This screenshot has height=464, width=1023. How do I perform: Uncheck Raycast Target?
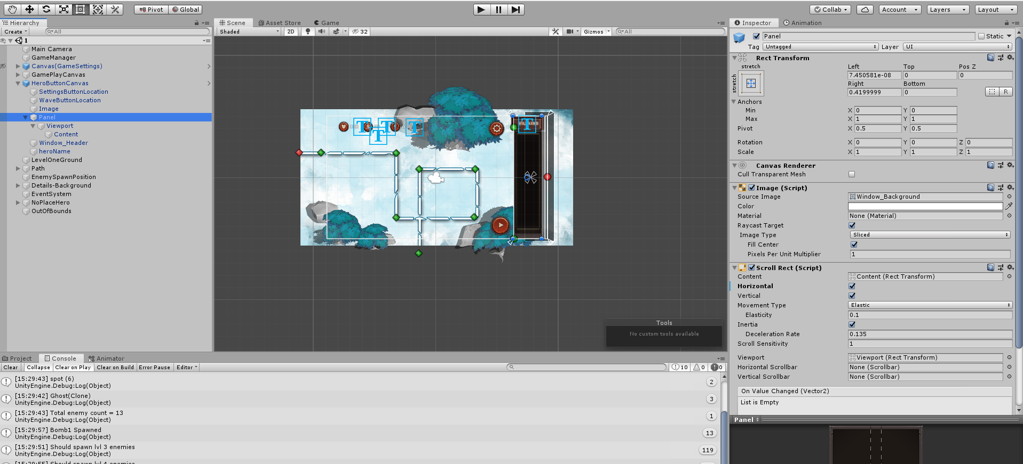tap(852, 225)
